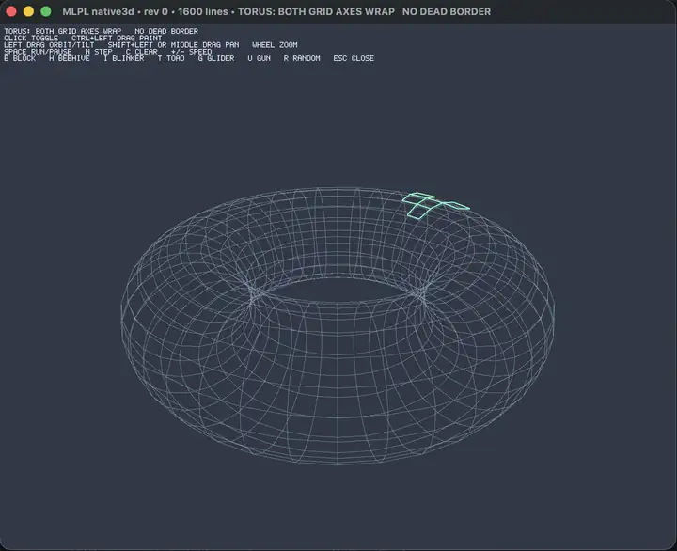Click "R RANDOM" hint text

click(302, 58)
